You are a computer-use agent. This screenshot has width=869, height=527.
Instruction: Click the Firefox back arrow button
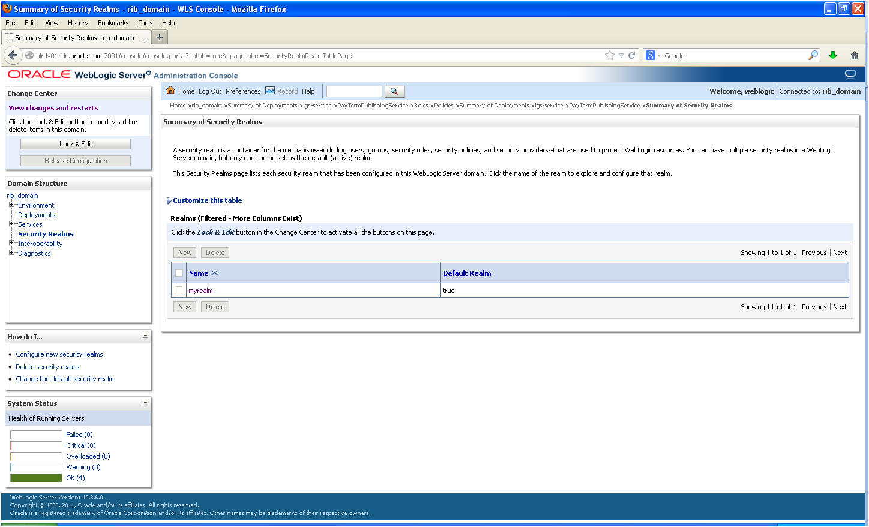[x=13, y=55]
